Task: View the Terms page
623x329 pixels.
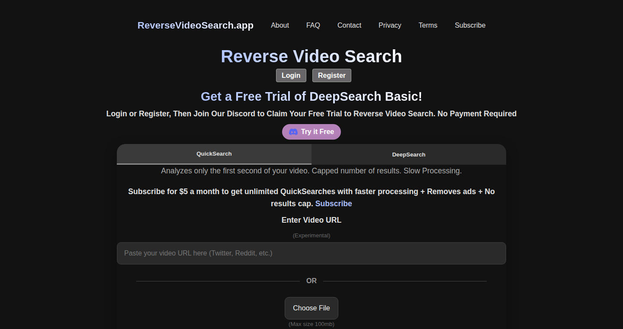Action: (x=428, y=25)
